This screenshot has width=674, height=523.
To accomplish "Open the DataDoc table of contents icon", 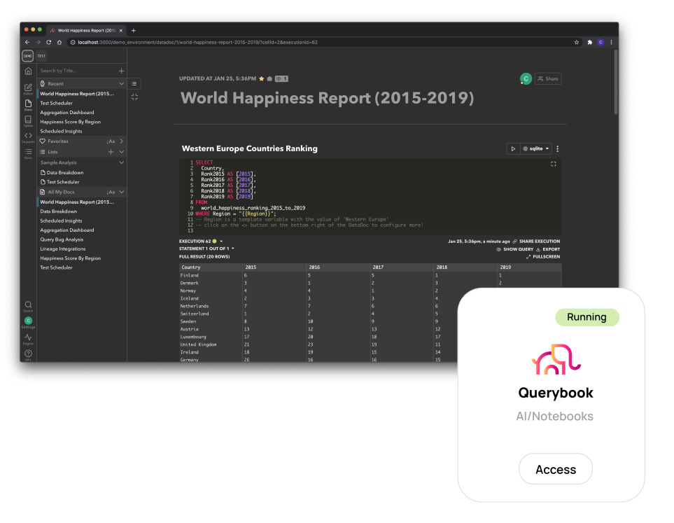I will point(134,84).
